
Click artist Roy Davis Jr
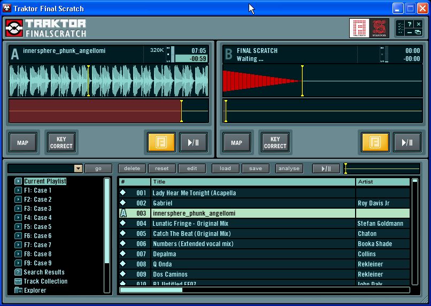(374, 203)
